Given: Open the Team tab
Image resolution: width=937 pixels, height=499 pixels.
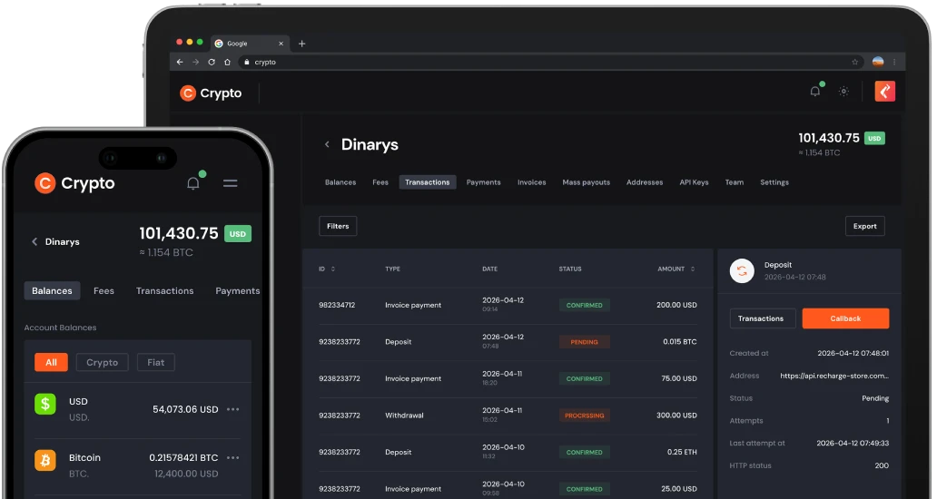Looking at the screenshot, I should (735, 182).
